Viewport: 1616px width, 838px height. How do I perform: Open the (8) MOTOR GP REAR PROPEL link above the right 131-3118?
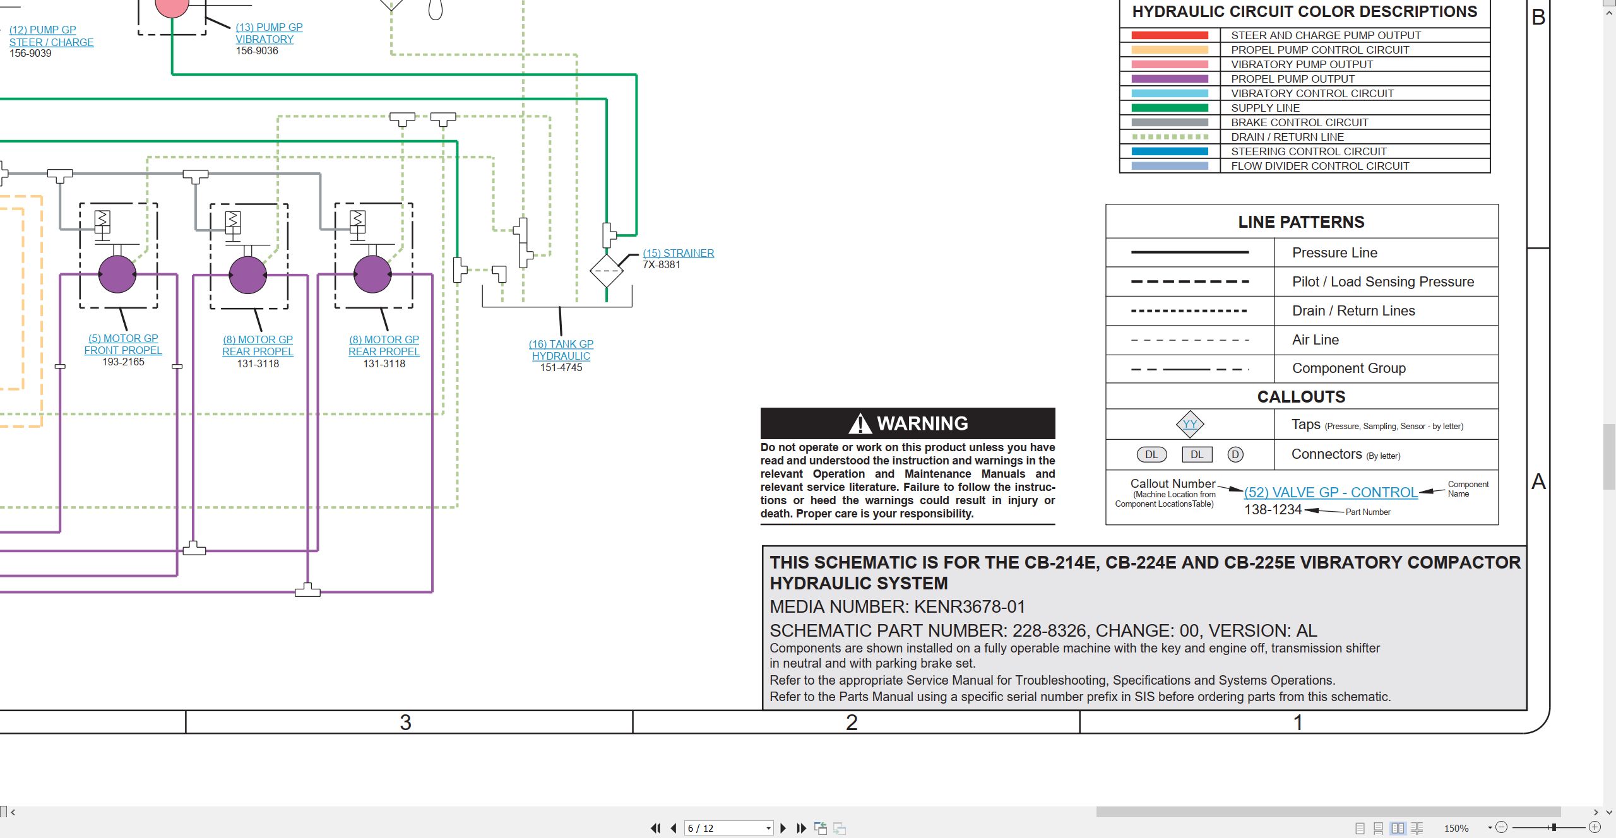coord(384,345)
